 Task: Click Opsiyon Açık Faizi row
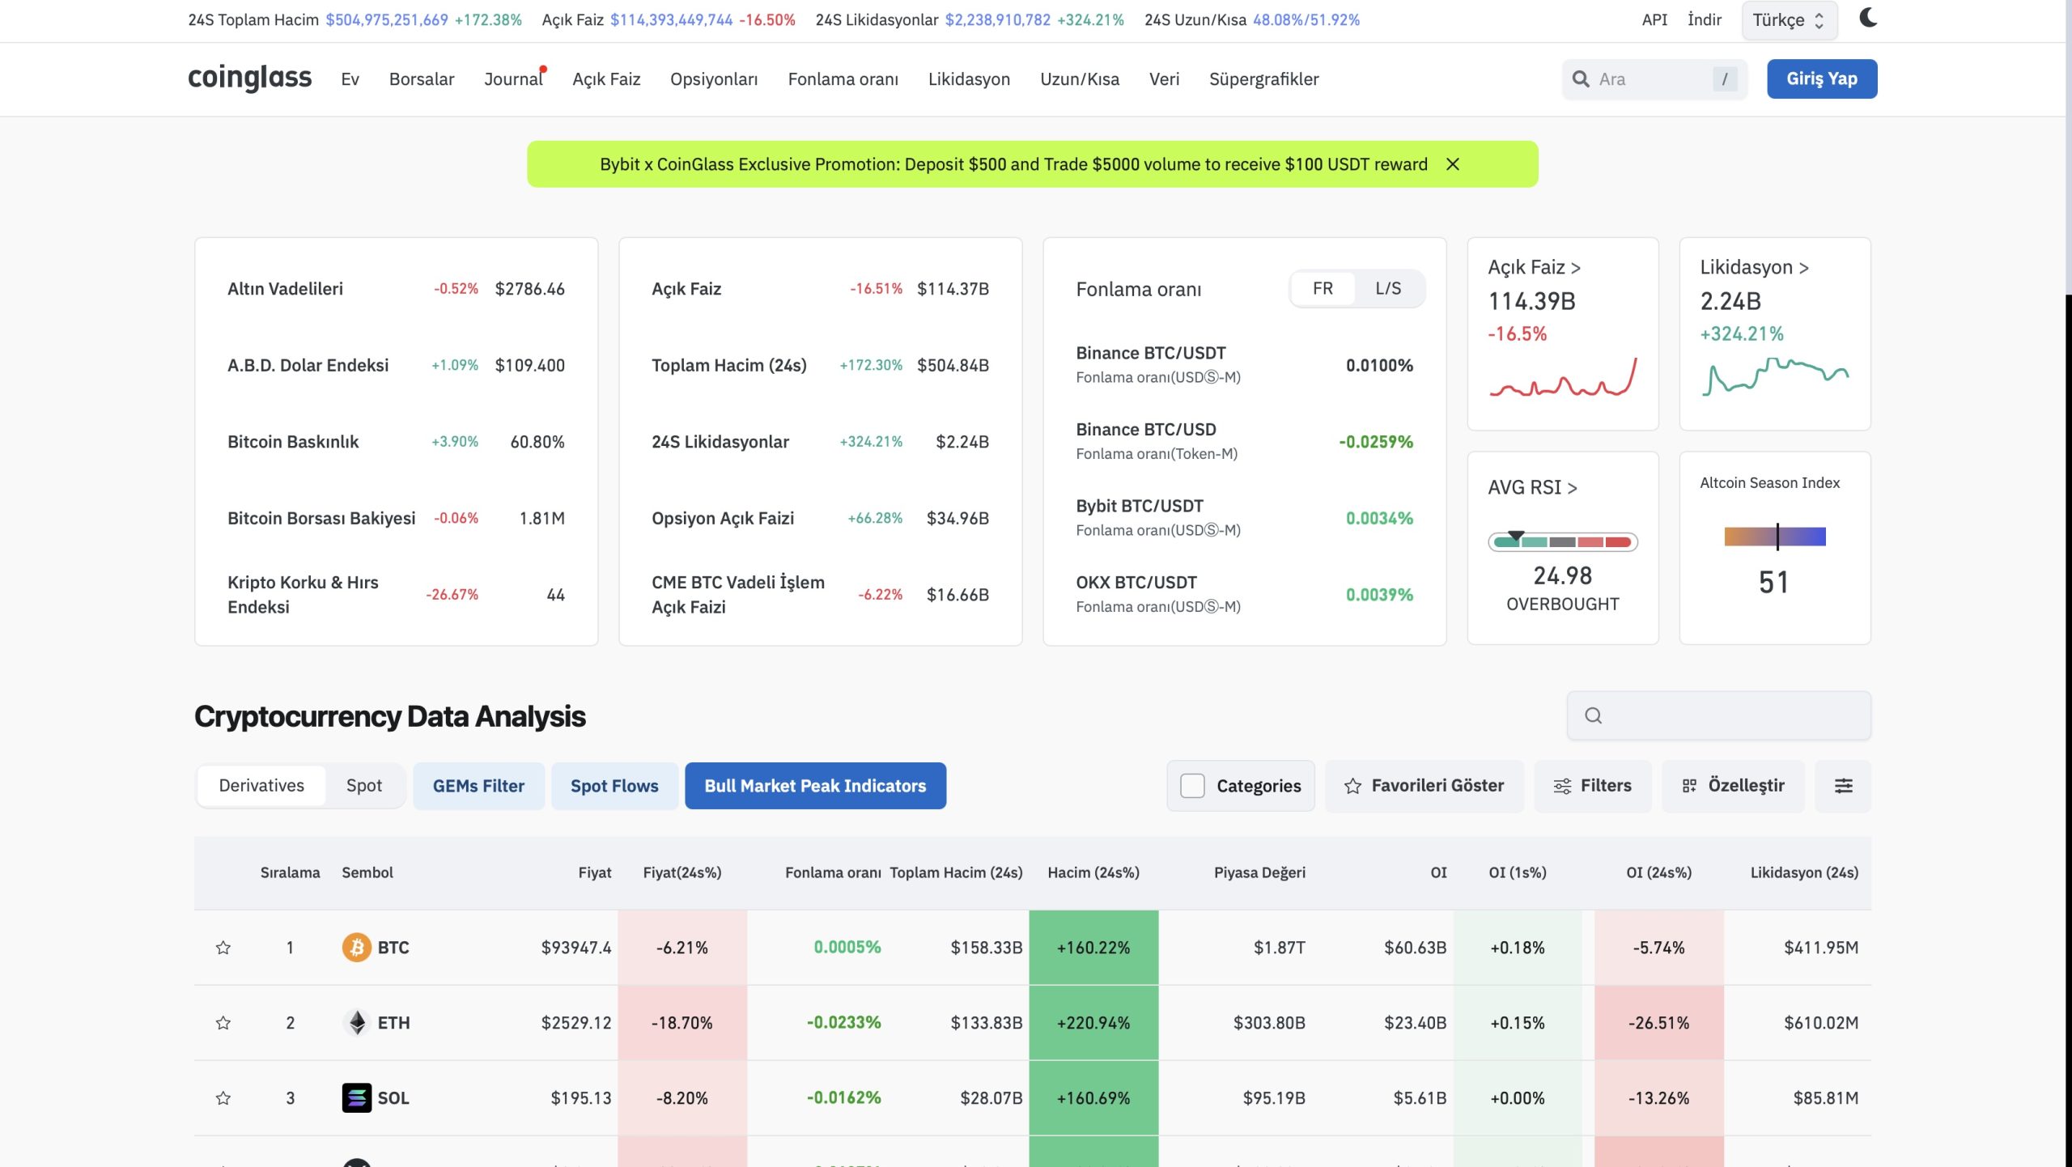pyautogui.click(x=820, y=518)
